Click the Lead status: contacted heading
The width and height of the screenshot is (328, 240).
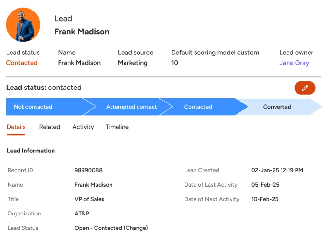tap(44, 88)
